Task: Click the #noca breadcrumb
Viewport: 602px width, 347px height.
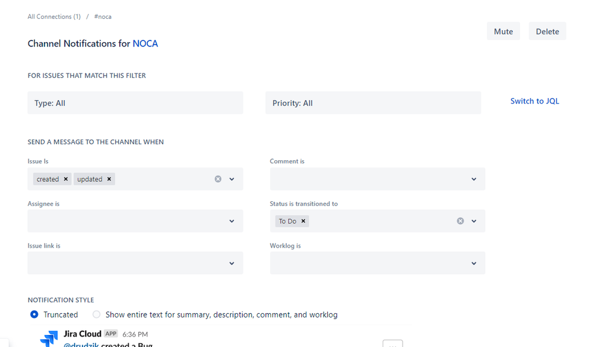Action: point(103,16)
